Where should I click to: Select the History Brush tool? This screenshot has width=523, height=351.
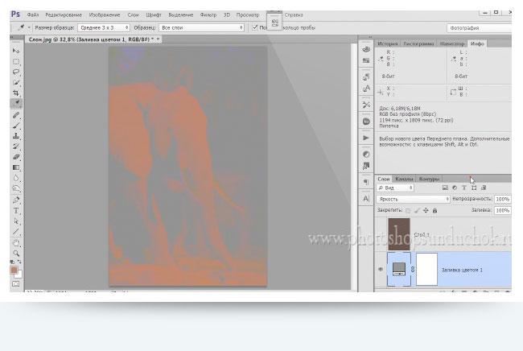pyautogui.click(x=16, y=147)
